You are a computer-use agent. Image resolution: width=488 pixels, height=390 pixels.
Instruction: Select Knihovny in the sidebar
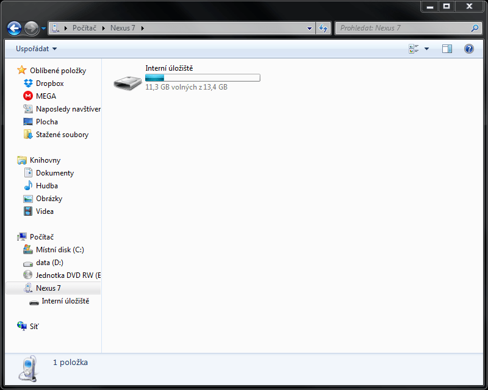click(x=45, y=160)
